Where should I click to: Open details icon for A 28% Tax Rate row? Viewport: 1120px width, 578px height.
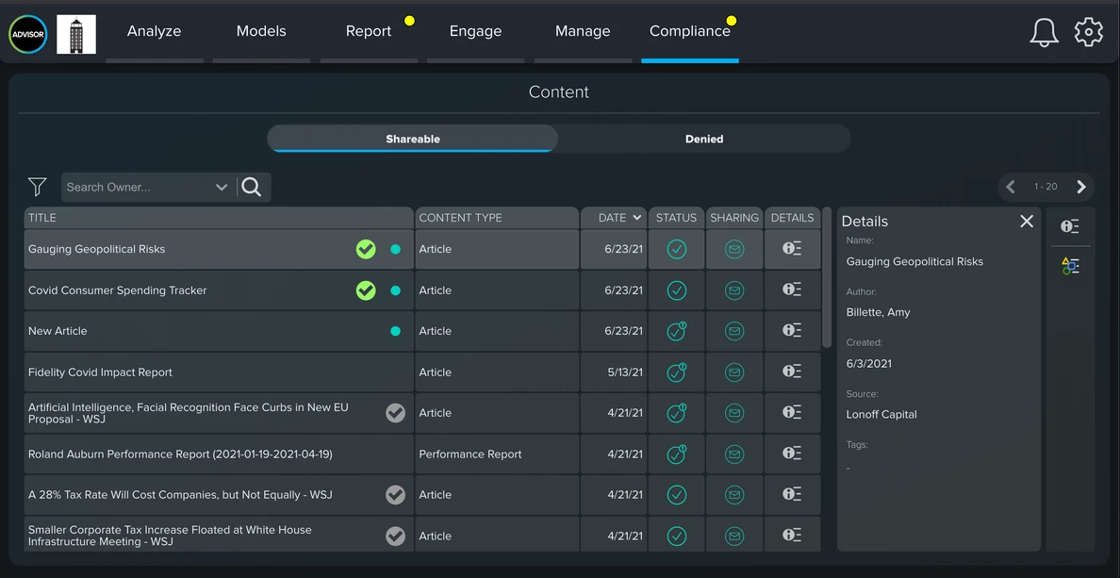point(791,494)
